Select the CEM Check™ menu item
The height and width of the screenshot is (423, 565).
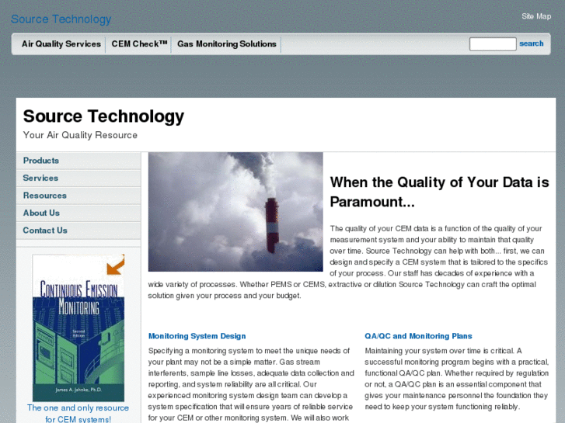139,44
